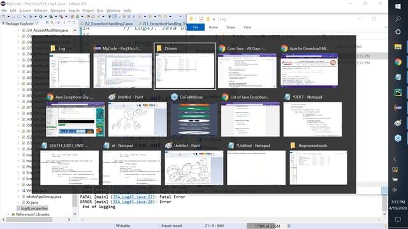Maximize the Package Explorer view

click(74, 23)
